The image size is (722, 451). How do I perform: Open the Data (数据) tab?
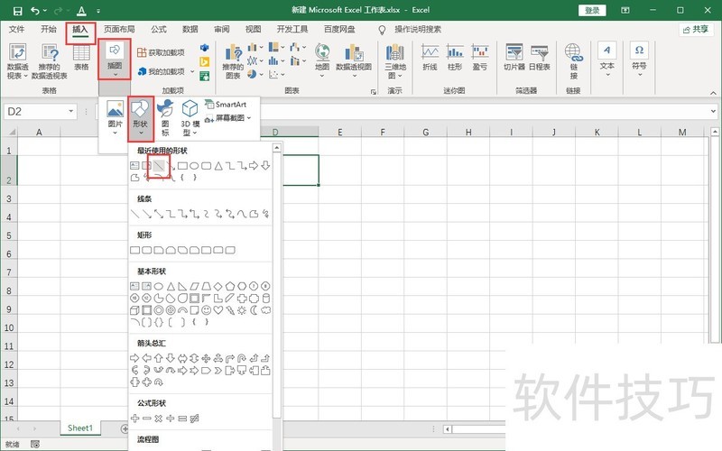(190, 30)
